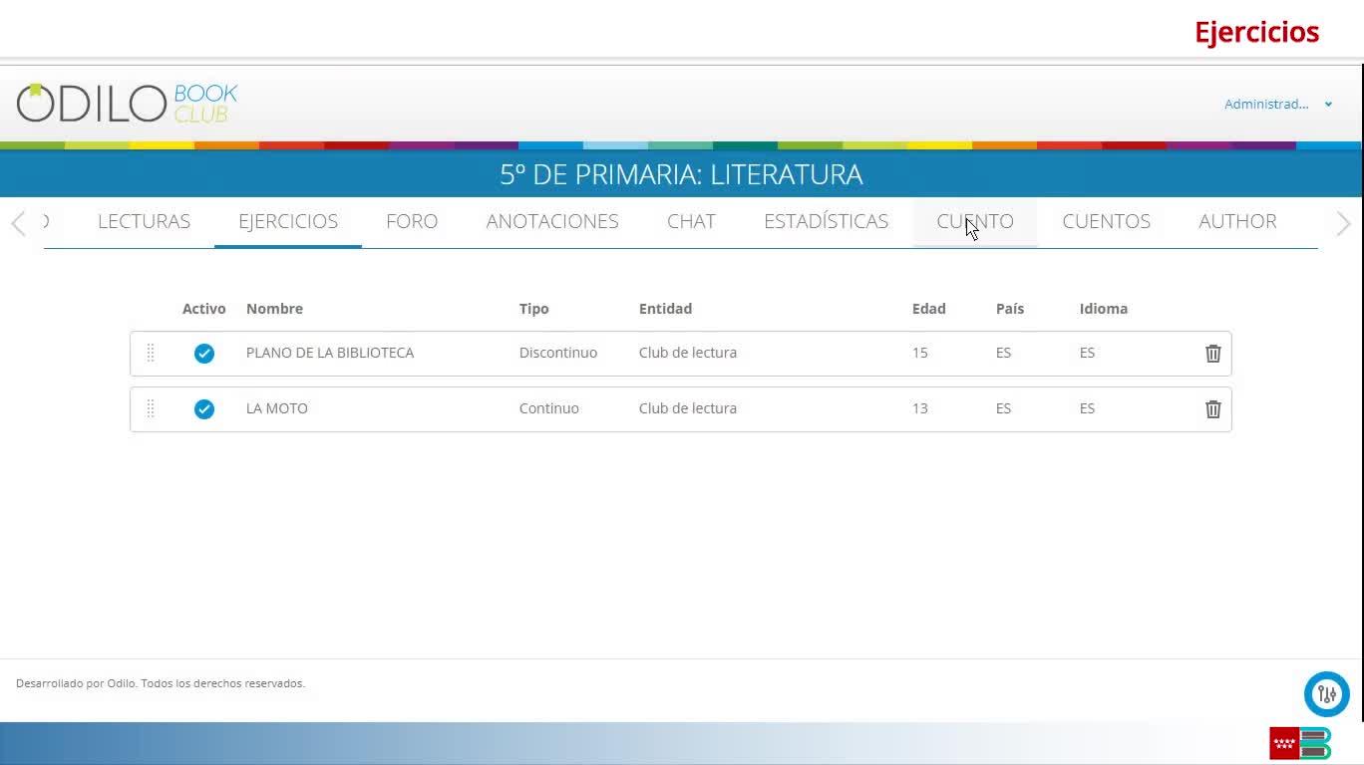
Task: Click the Entidad column header
Action: (x=665, y=309)
